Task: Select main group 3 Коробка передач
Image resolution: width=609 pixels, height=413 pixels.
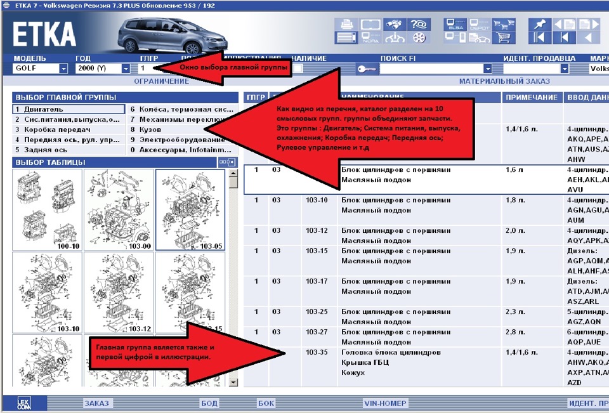Action: tap(69, 129)
